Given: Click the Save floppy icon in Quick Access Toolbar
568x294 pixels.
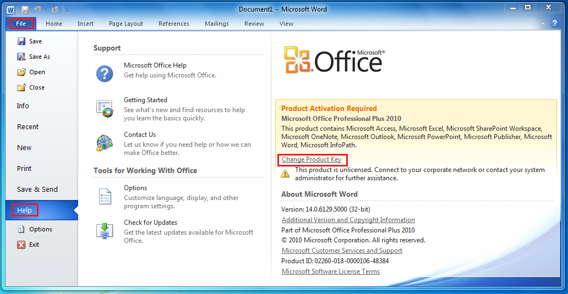Looking at the screenshot, I should click(25, 10).
